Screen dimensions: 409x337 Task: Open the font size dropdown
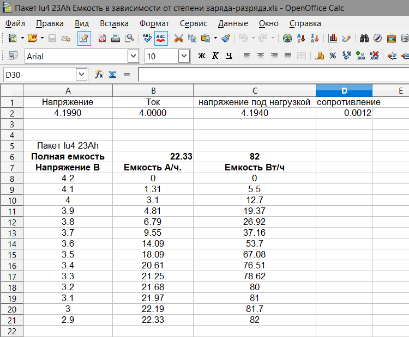[184, 56]
